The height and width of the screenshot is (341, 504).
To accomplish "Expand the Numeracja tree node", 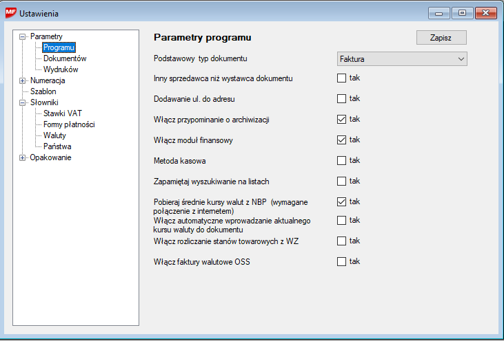I will tap(23, 80).
